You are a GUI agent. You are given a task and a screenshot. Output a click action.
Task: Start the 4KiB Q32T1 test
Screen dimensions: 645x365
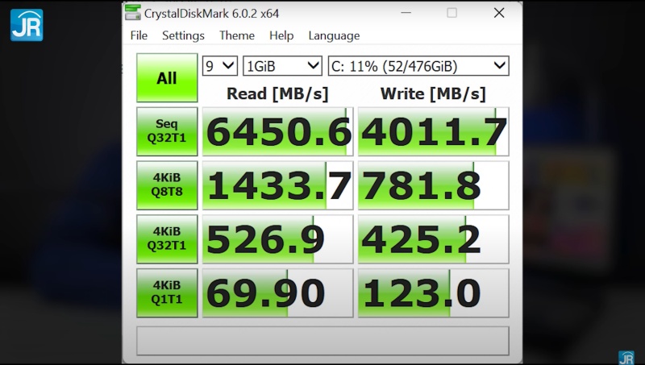click(167, 239)
